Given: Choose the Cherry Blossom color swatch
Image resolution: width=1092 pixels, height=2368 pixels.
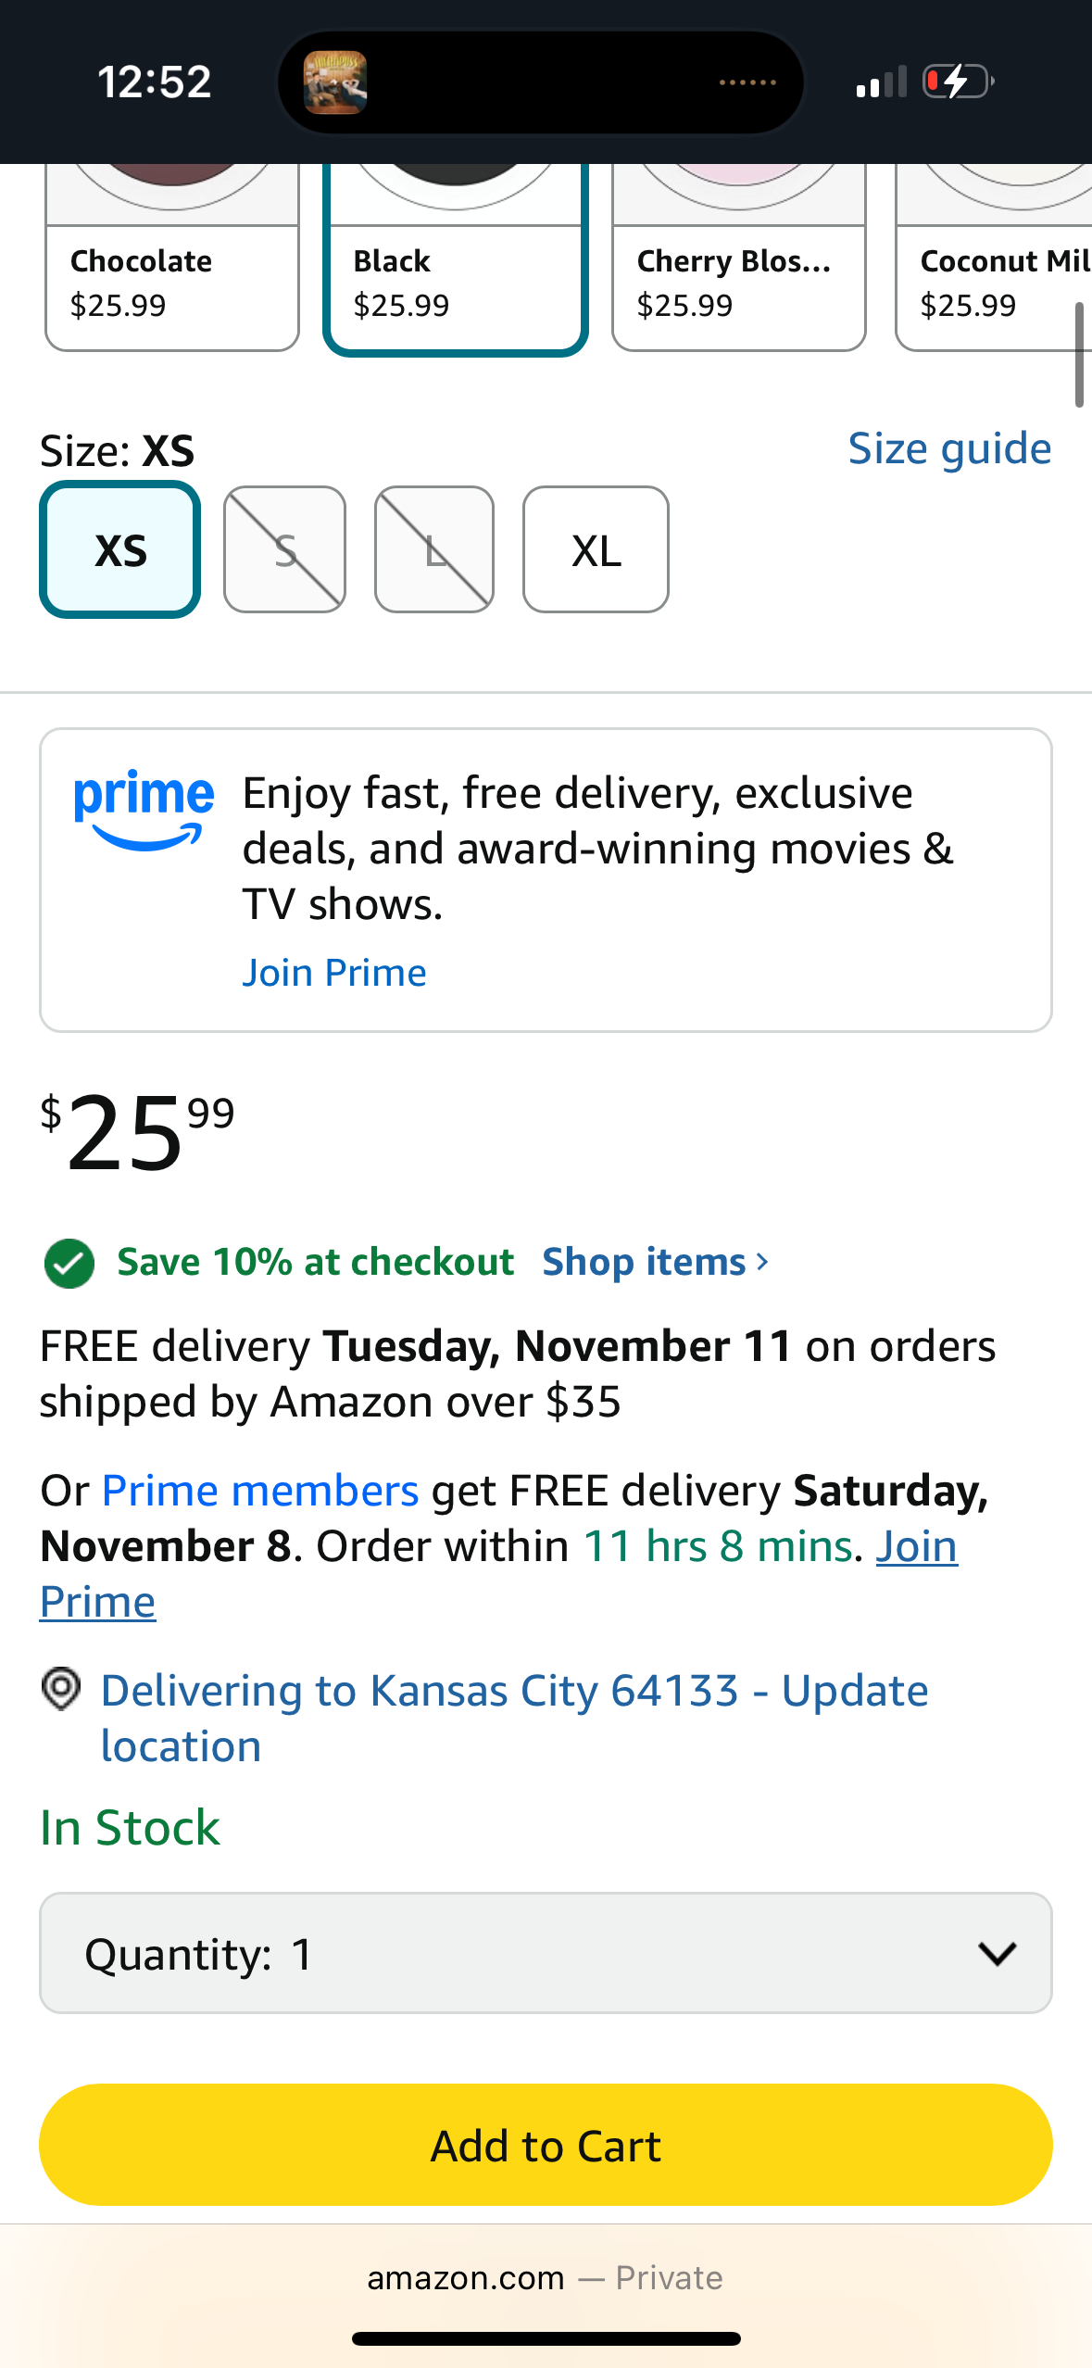Looking at the screenshot, I should [x=738, y=278].
